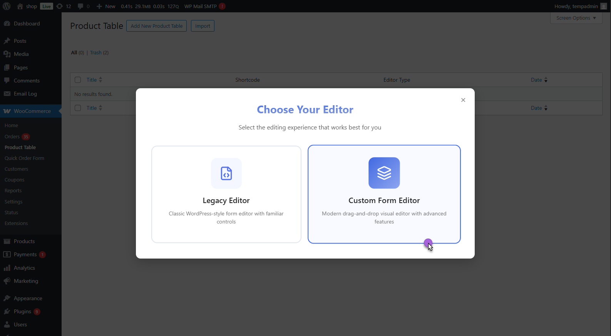Click the WordPress logo icon
611x336 pixels.
pyautogui.click(x=7, y=6)
